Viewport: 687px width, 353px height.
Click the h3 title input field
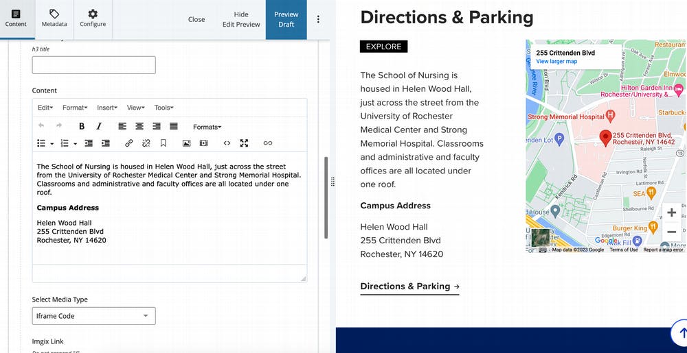93,64
